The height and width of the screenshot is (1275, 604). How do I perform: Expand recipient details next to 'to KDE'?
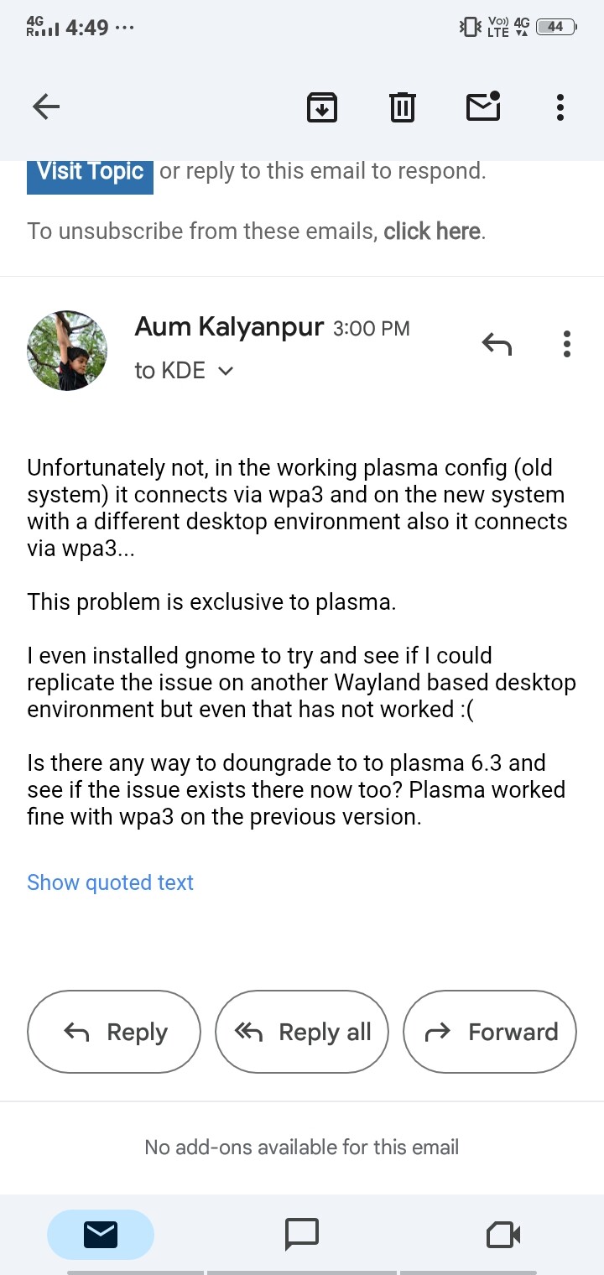225,371
